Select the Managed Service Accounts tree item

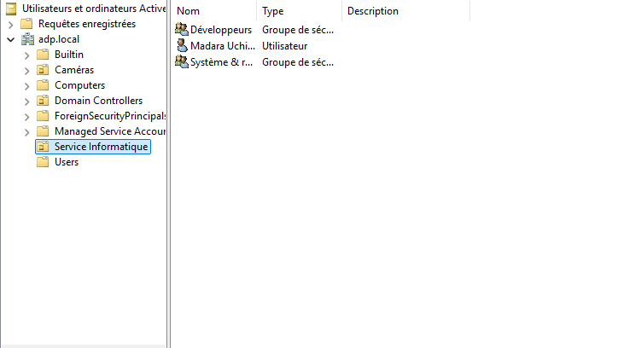[110, 131]
